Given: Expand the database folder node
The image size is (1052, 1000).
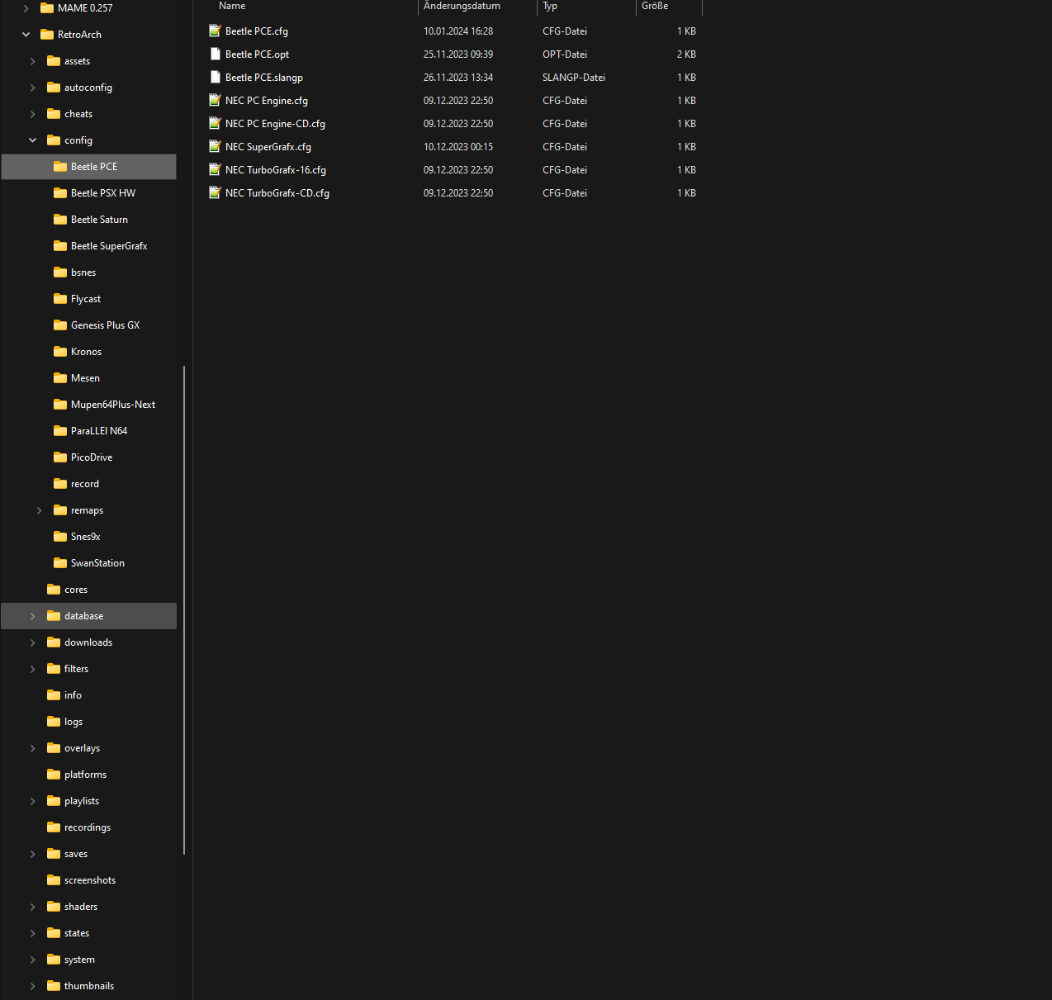Looking at the screenshot, I should click(32, 616).
